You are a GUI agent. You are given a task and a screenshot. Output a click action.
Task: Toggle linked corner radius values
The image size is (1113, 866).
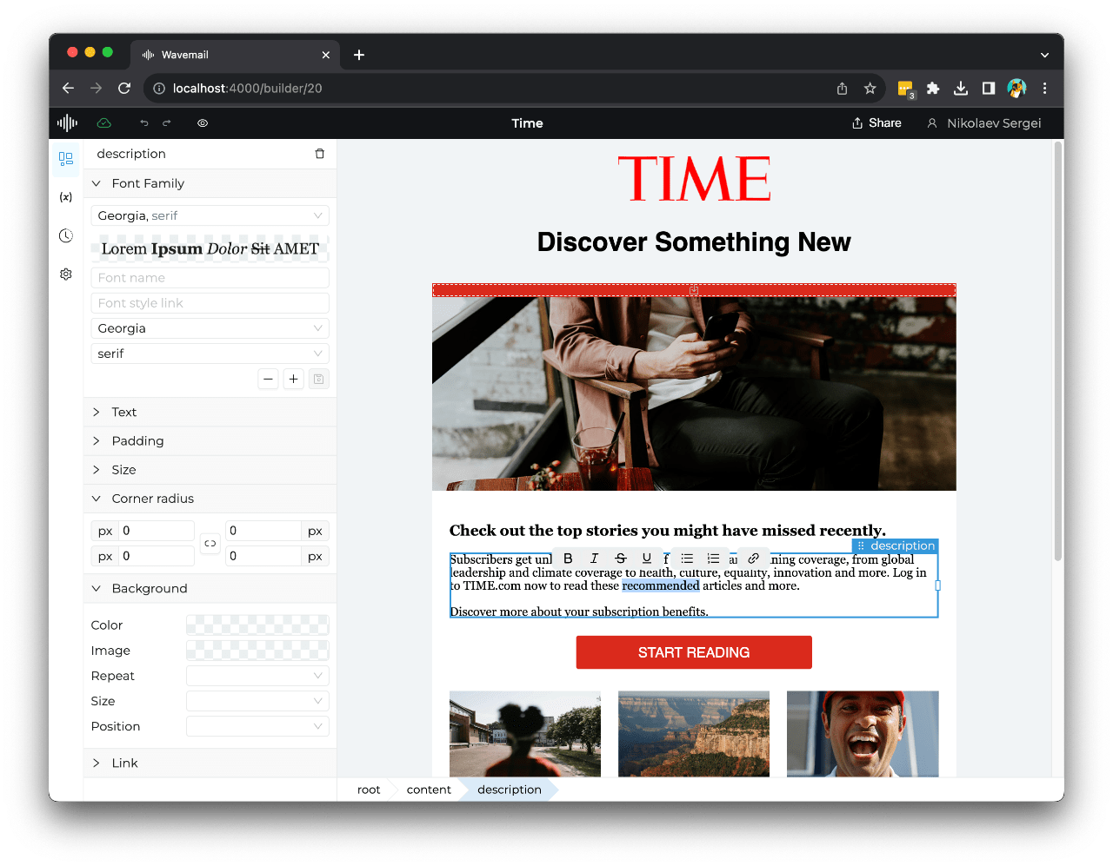(x=210, y=544)
